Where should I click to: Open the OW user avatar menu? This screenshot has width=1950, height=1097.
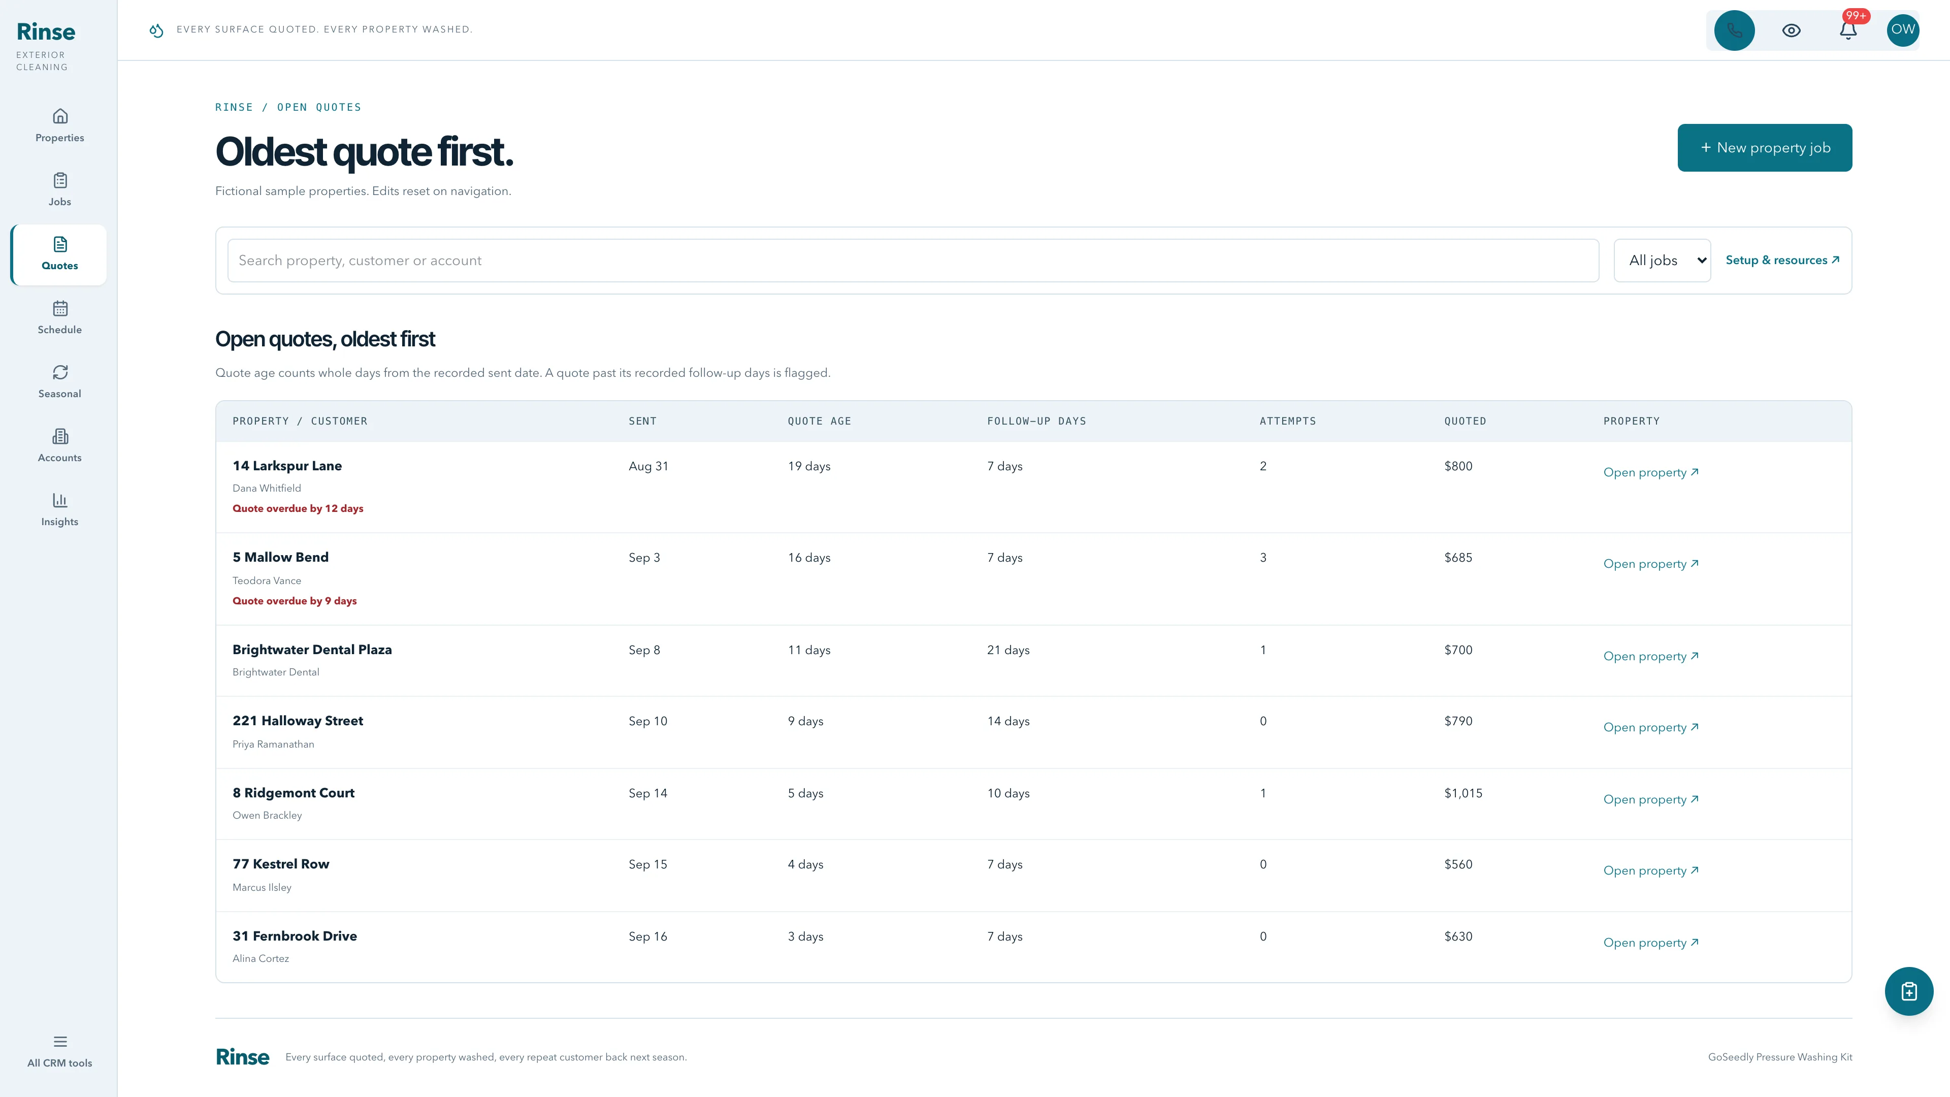pyautogui.click(x=1902, y=30)
